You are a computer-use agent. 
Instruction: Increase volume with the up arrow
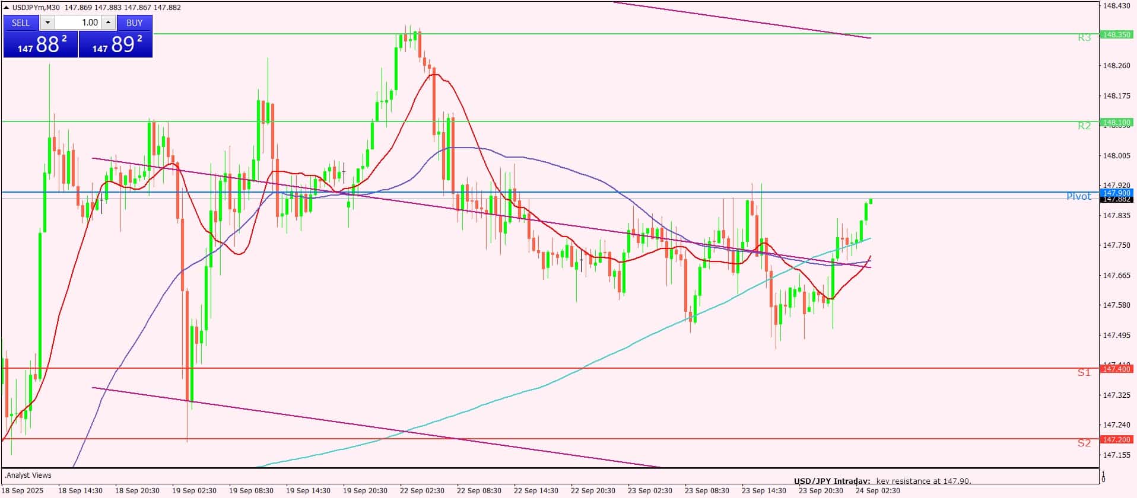pyautogui.click(x=108, y=23)
